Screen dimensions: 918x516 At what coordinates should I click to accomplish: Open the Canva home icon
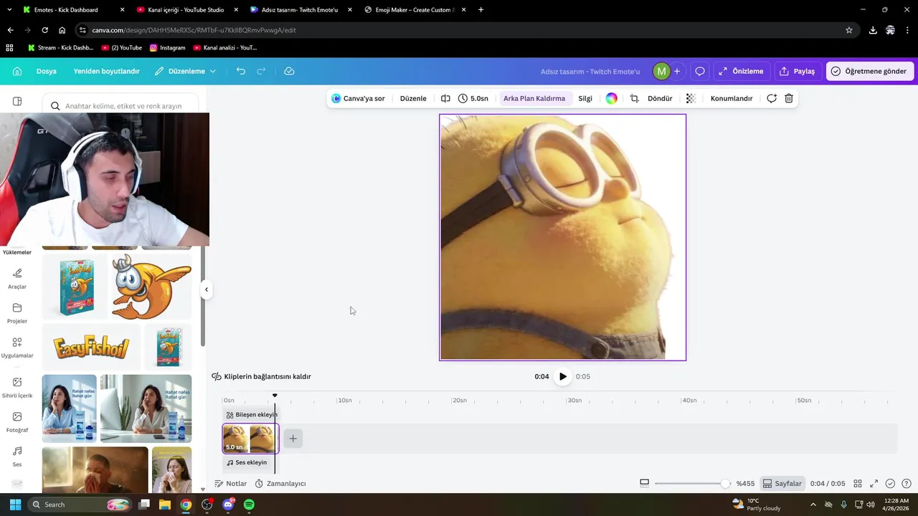(x=17, y=71)
